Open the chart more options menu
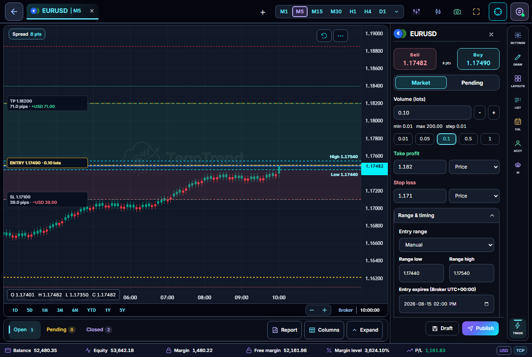The image size is (532, 357). (x=340, y=36)
